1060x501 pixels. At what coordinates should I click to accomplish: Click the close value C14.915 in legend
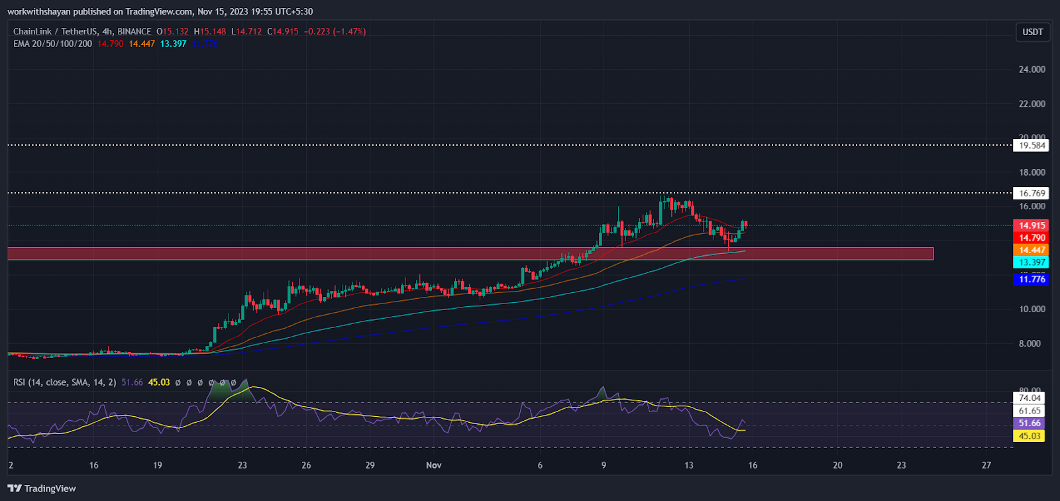coord(283,31)
